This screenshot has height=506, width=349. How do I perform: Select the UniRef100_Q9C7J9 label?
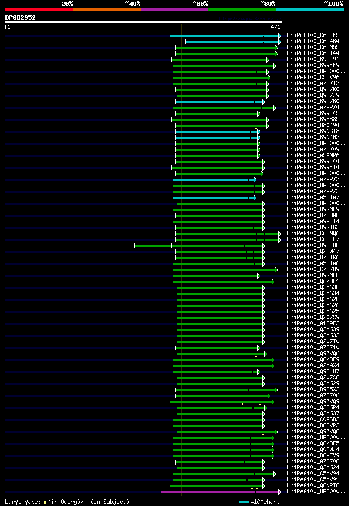pyautogui.click(x=313, y=96)
